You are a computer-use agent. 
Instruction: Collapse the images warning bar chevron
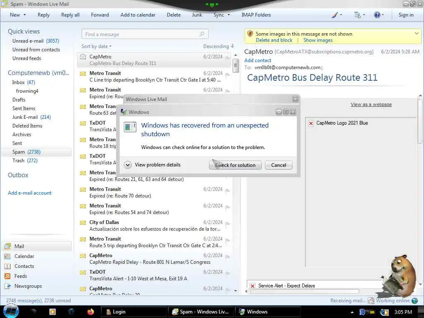[417, 34]
